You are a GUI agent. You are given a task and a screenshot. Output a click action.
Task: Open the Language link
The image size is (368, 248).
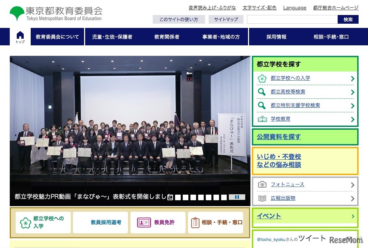[x=294, y=8]
